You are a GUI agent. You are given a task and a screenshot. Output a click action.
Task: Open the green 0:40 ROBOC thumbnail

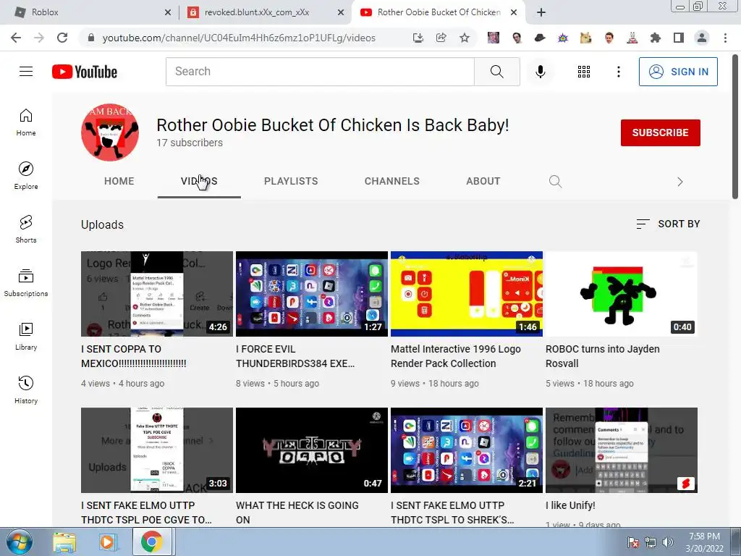(622, 294)
